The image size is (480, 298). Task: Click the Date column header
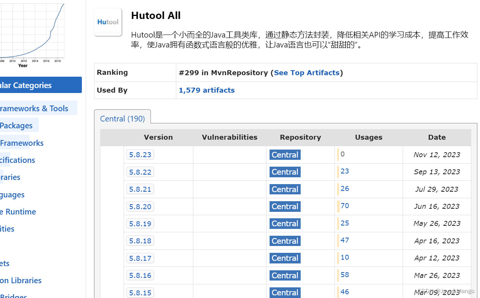437,137
